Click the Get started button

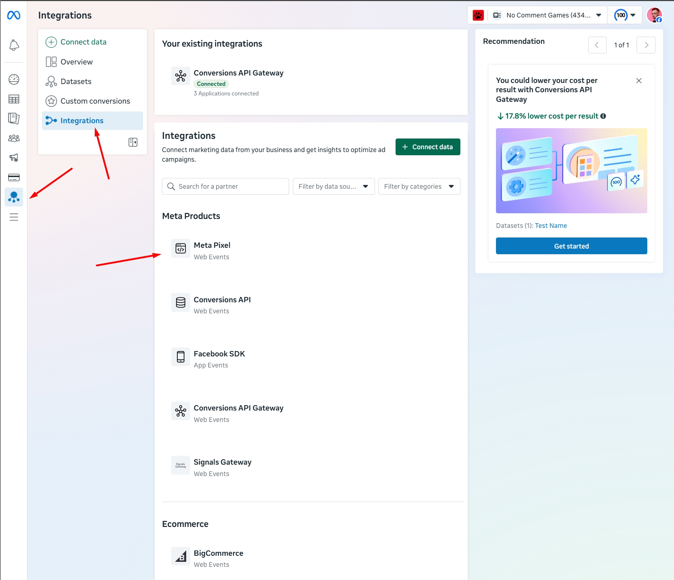571,246
